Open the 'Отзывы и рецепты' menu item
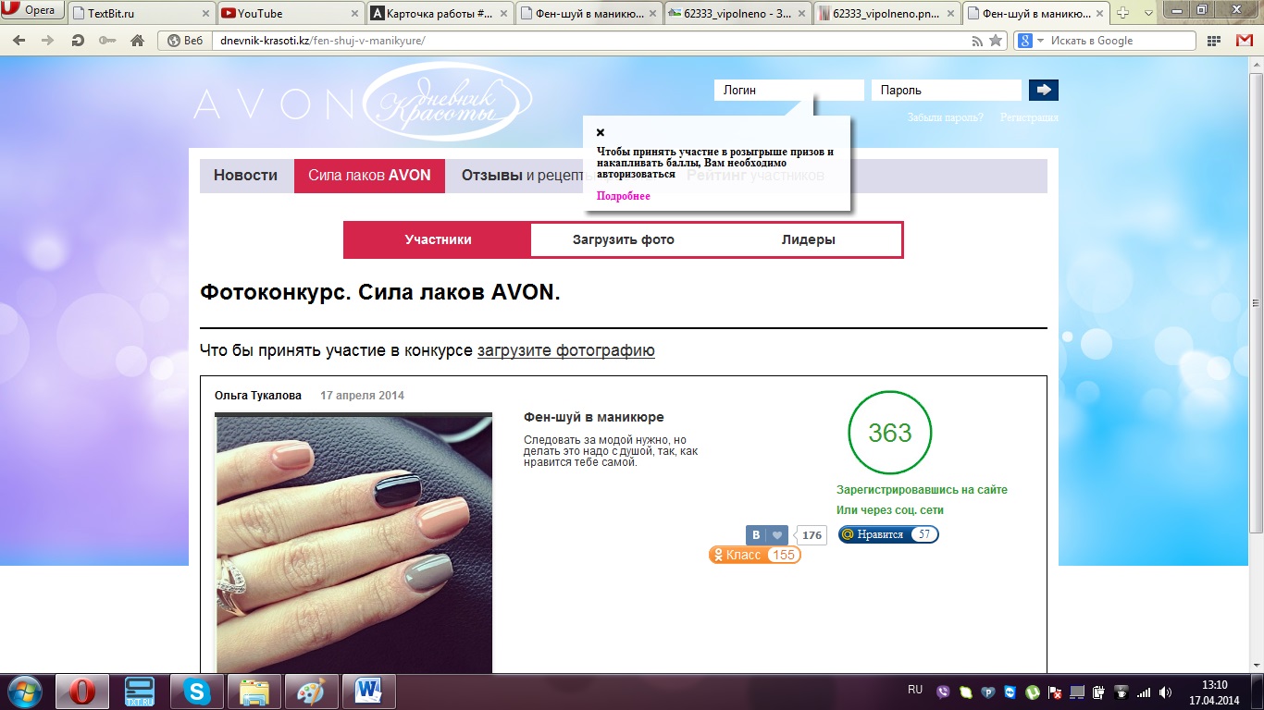Image resolution: width=1264 pixels, height=710 pixels. 523,176
